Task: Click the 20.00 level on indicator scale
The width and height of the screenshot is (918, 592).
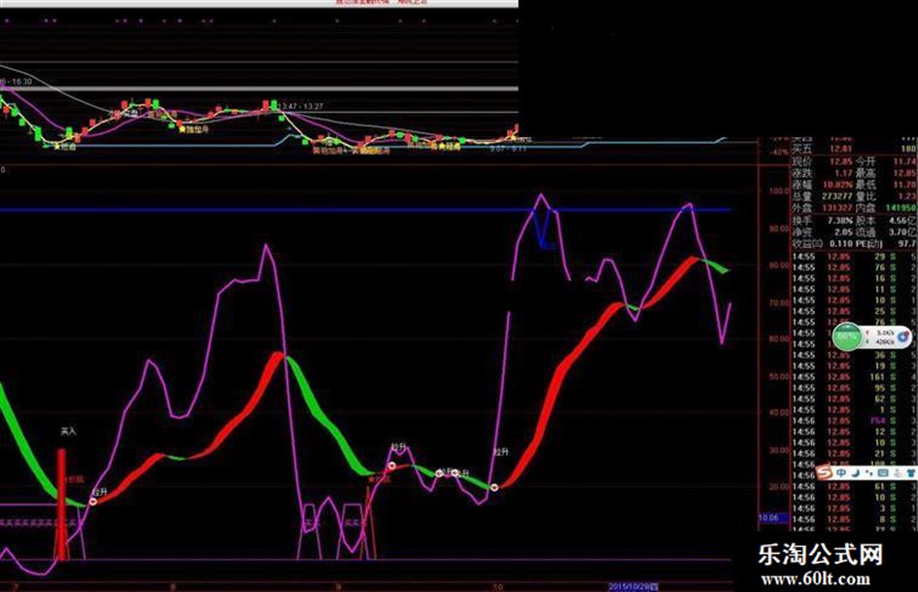Action: [x=778, y=486]
